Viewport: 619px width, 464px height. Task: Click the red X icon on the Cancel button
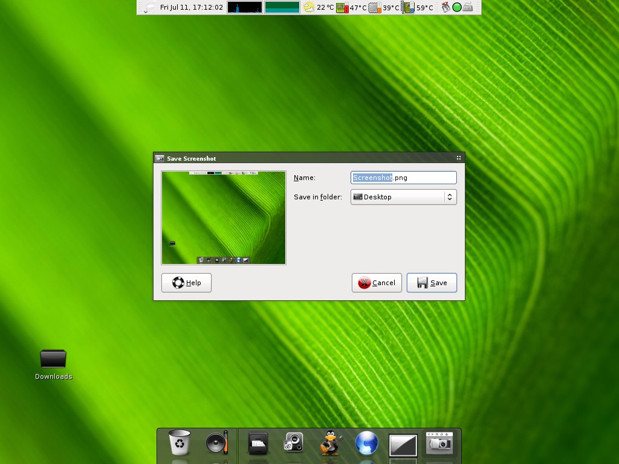[x=364, y=283]
